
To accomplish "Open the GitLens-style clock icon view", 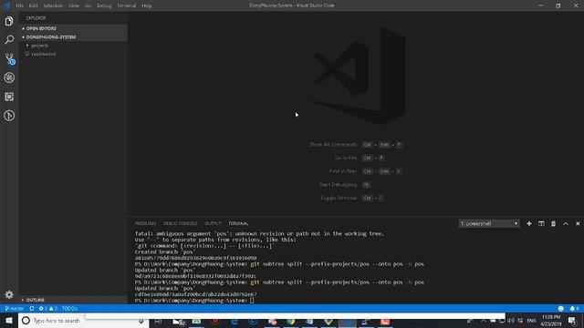I will [9, 116].
